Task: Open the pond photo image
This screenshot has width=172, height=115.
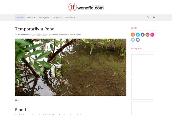Action: click(x=71, y=67)
